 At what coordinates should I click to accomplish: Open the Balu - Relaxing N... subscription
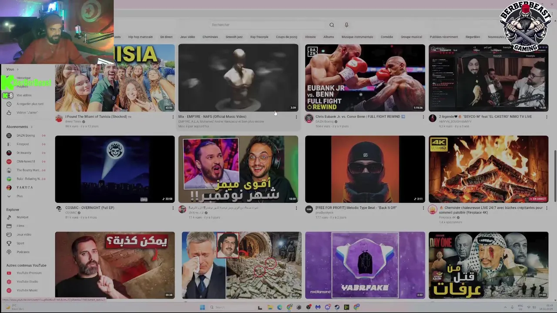pyautogui.click(x=26, y=179)
